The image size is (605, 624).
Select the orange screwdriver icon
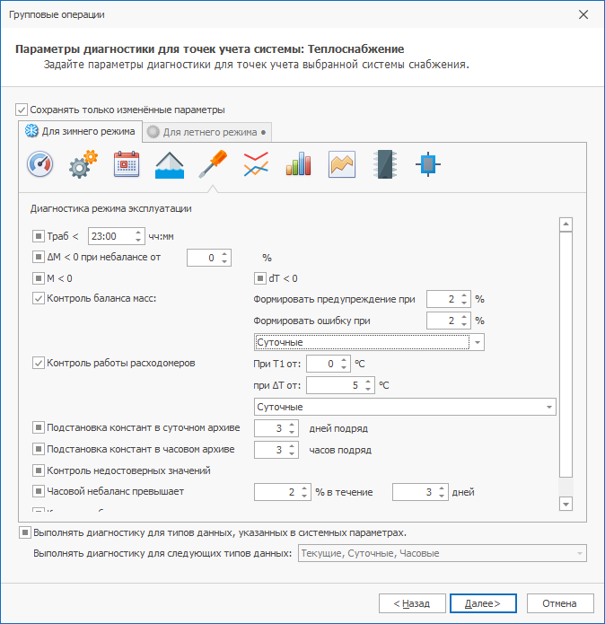pos(213,164)
